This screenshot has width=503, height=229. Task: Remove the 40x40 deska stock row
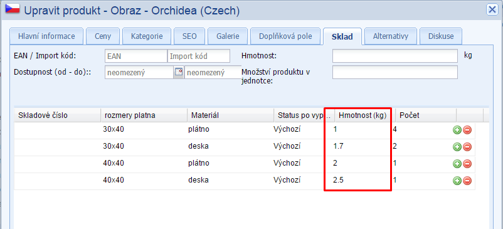[x=467, y=181]
